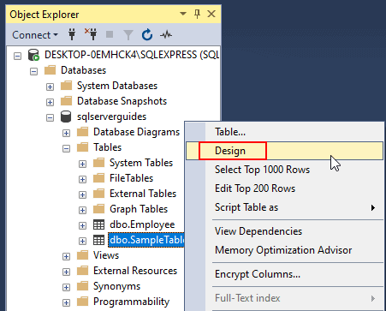This screenshot has height=311, width=386.
Task: Select the Database Diagrams label
Action: coord(136,132)
